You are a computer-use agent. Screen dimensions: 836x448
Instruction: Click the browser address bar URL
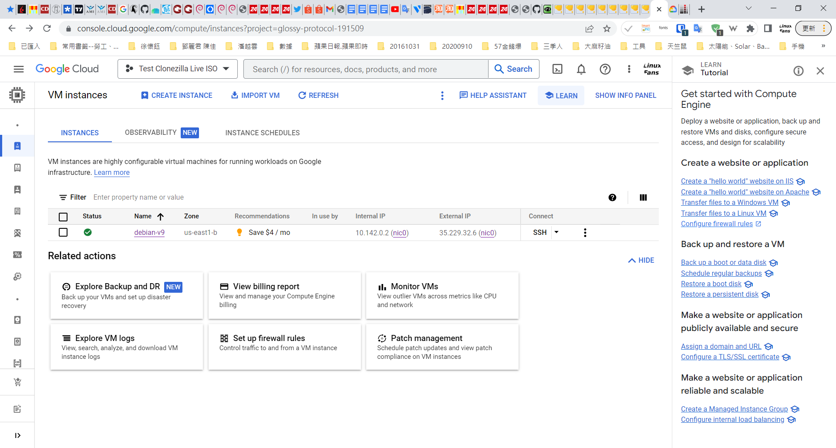tap(220, 29)
